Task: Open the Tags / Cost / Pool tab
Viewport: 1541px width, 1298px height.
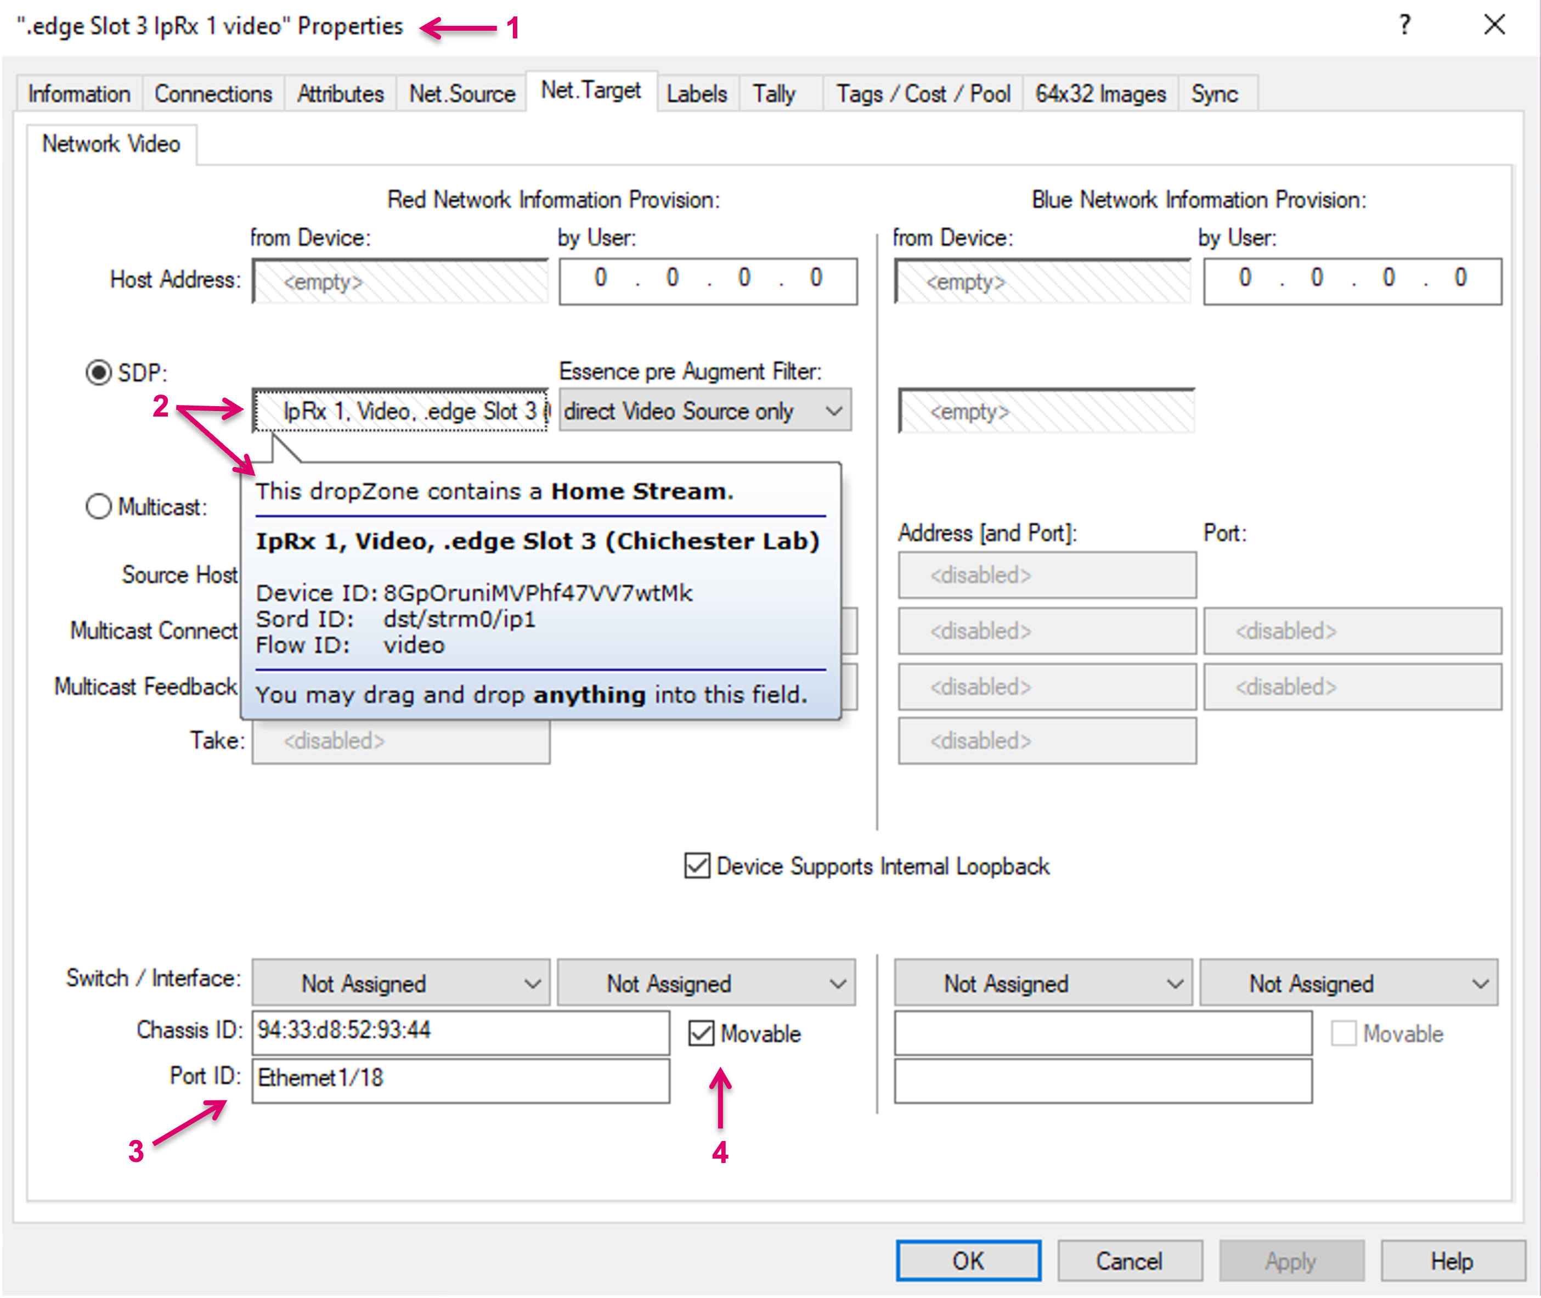Action: click(x=923, y=94)
